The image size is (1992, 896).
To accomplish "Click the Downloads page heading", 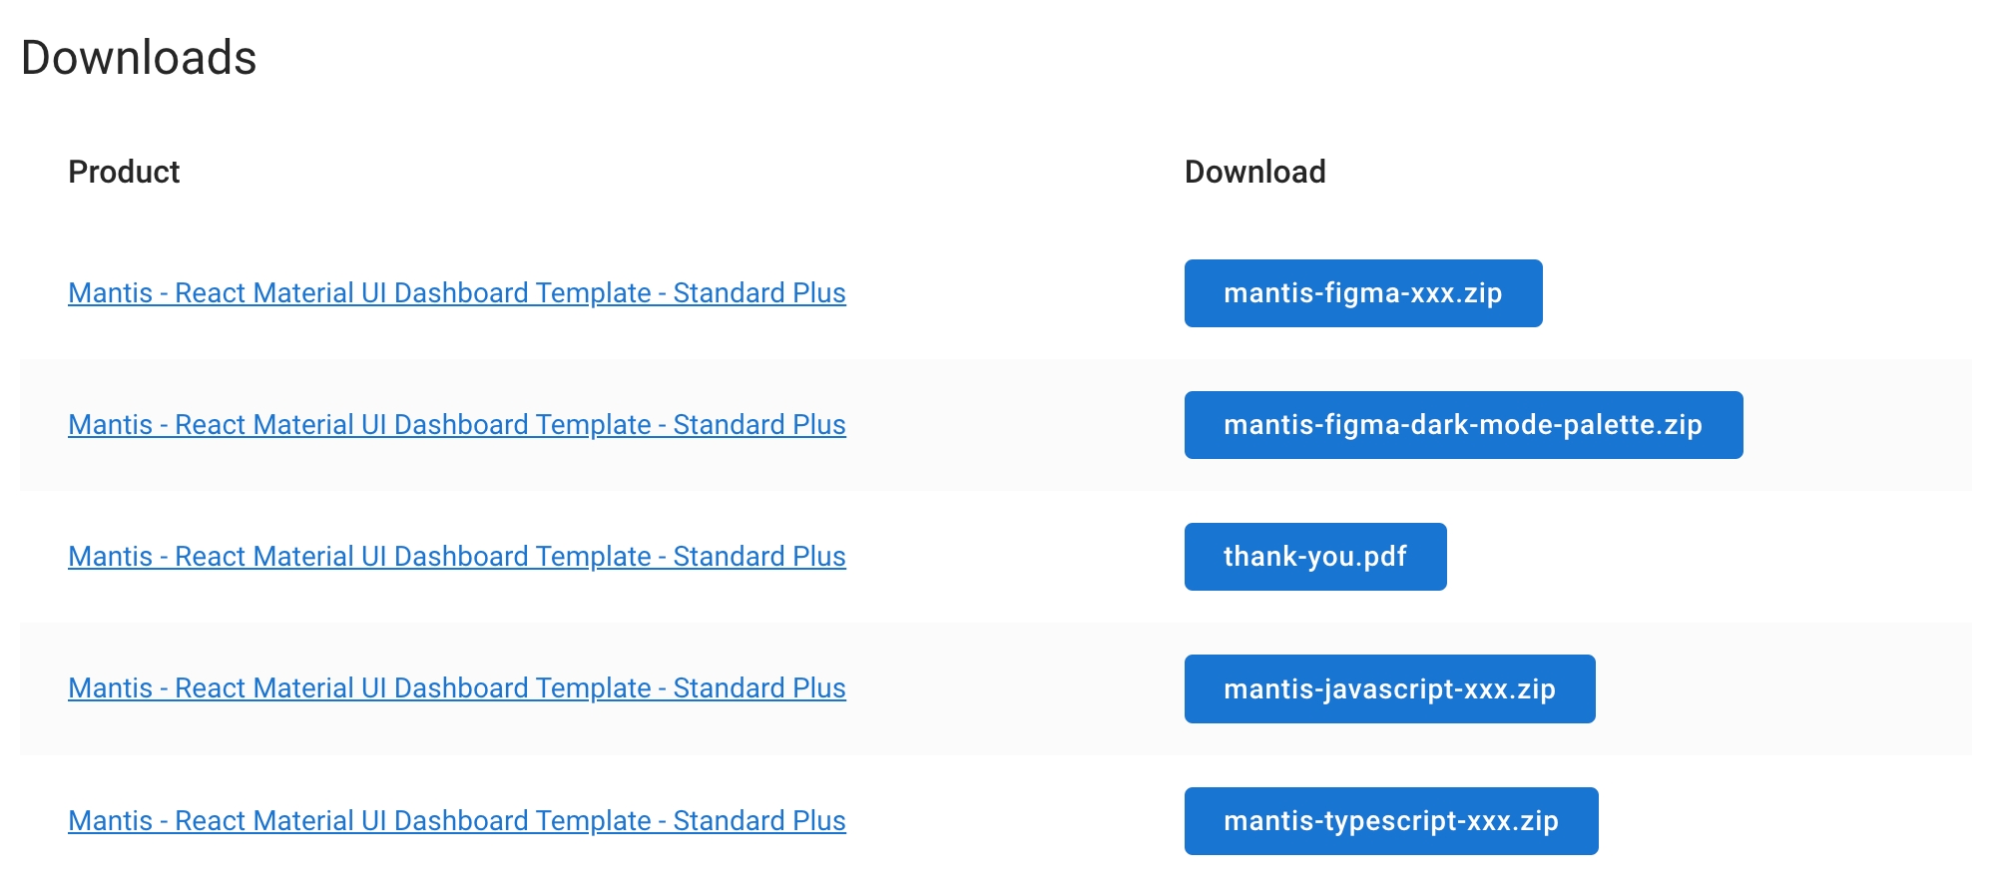I will click(139, 58).
